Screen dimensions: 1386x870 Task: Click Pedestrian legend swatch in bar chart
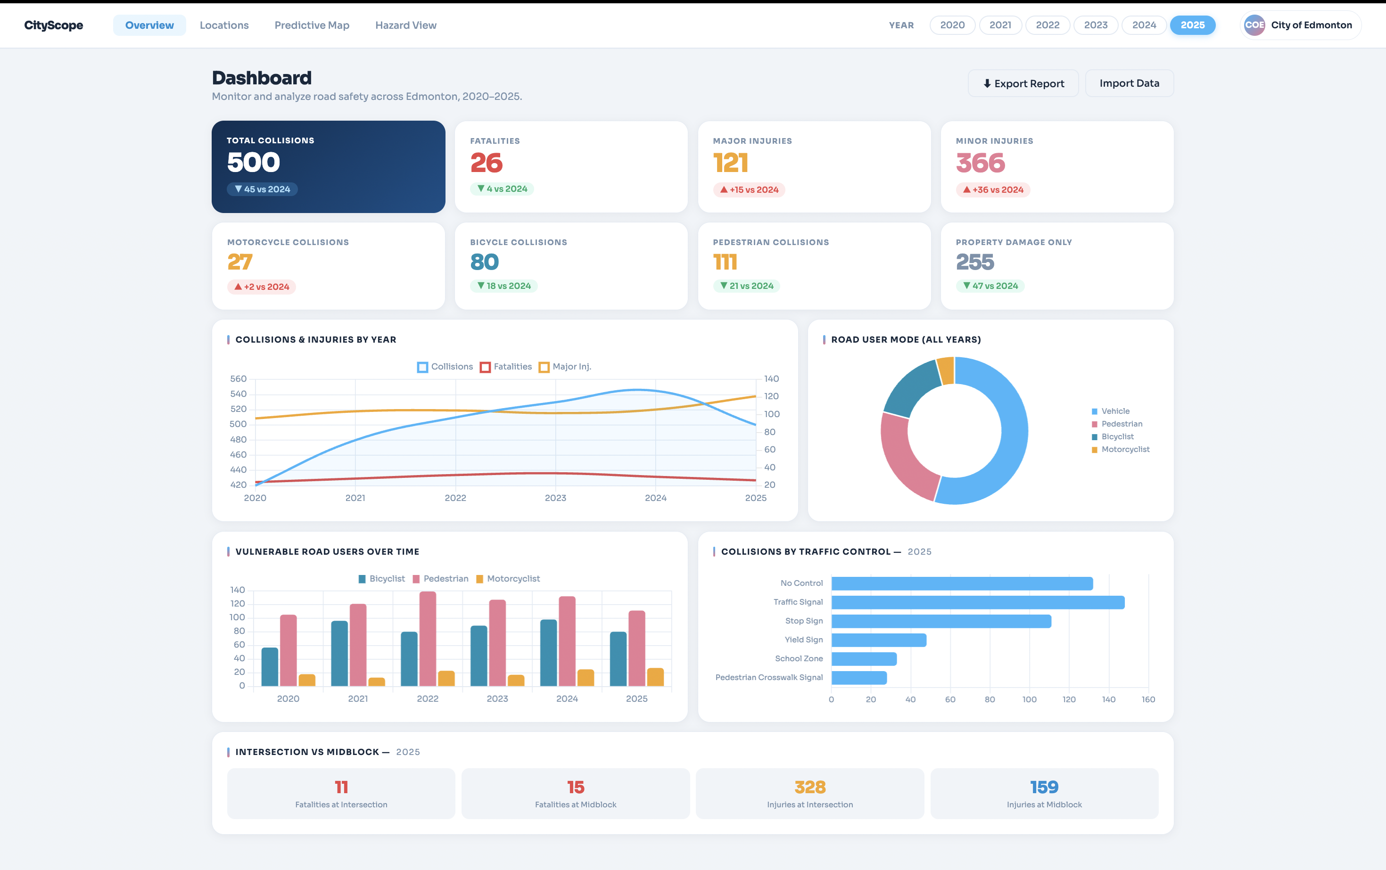coord(416,579)
